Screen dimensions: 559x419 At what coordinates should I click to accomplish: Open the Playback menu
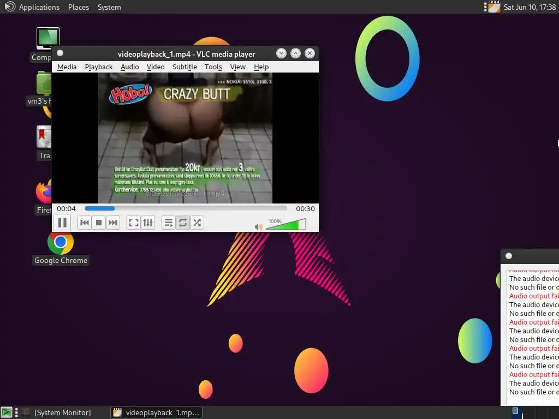pyautogui.click(x=99, y=67)
